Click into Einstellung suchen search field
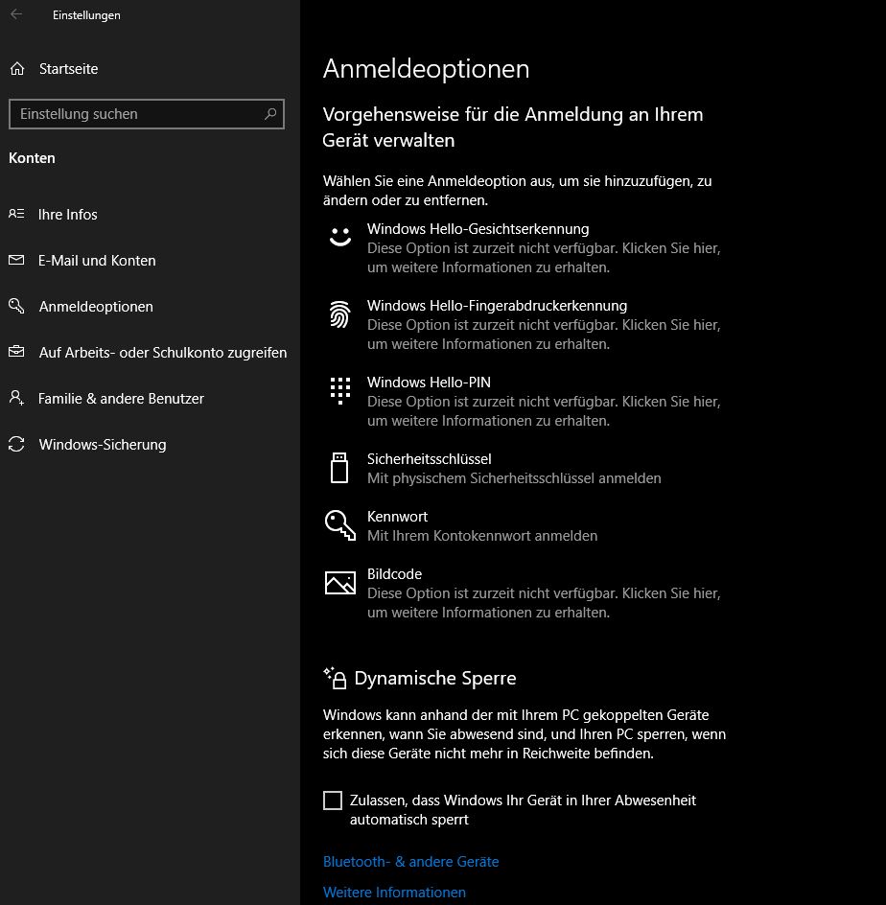The height and width of the screenshot is (905, 886). 147,114
